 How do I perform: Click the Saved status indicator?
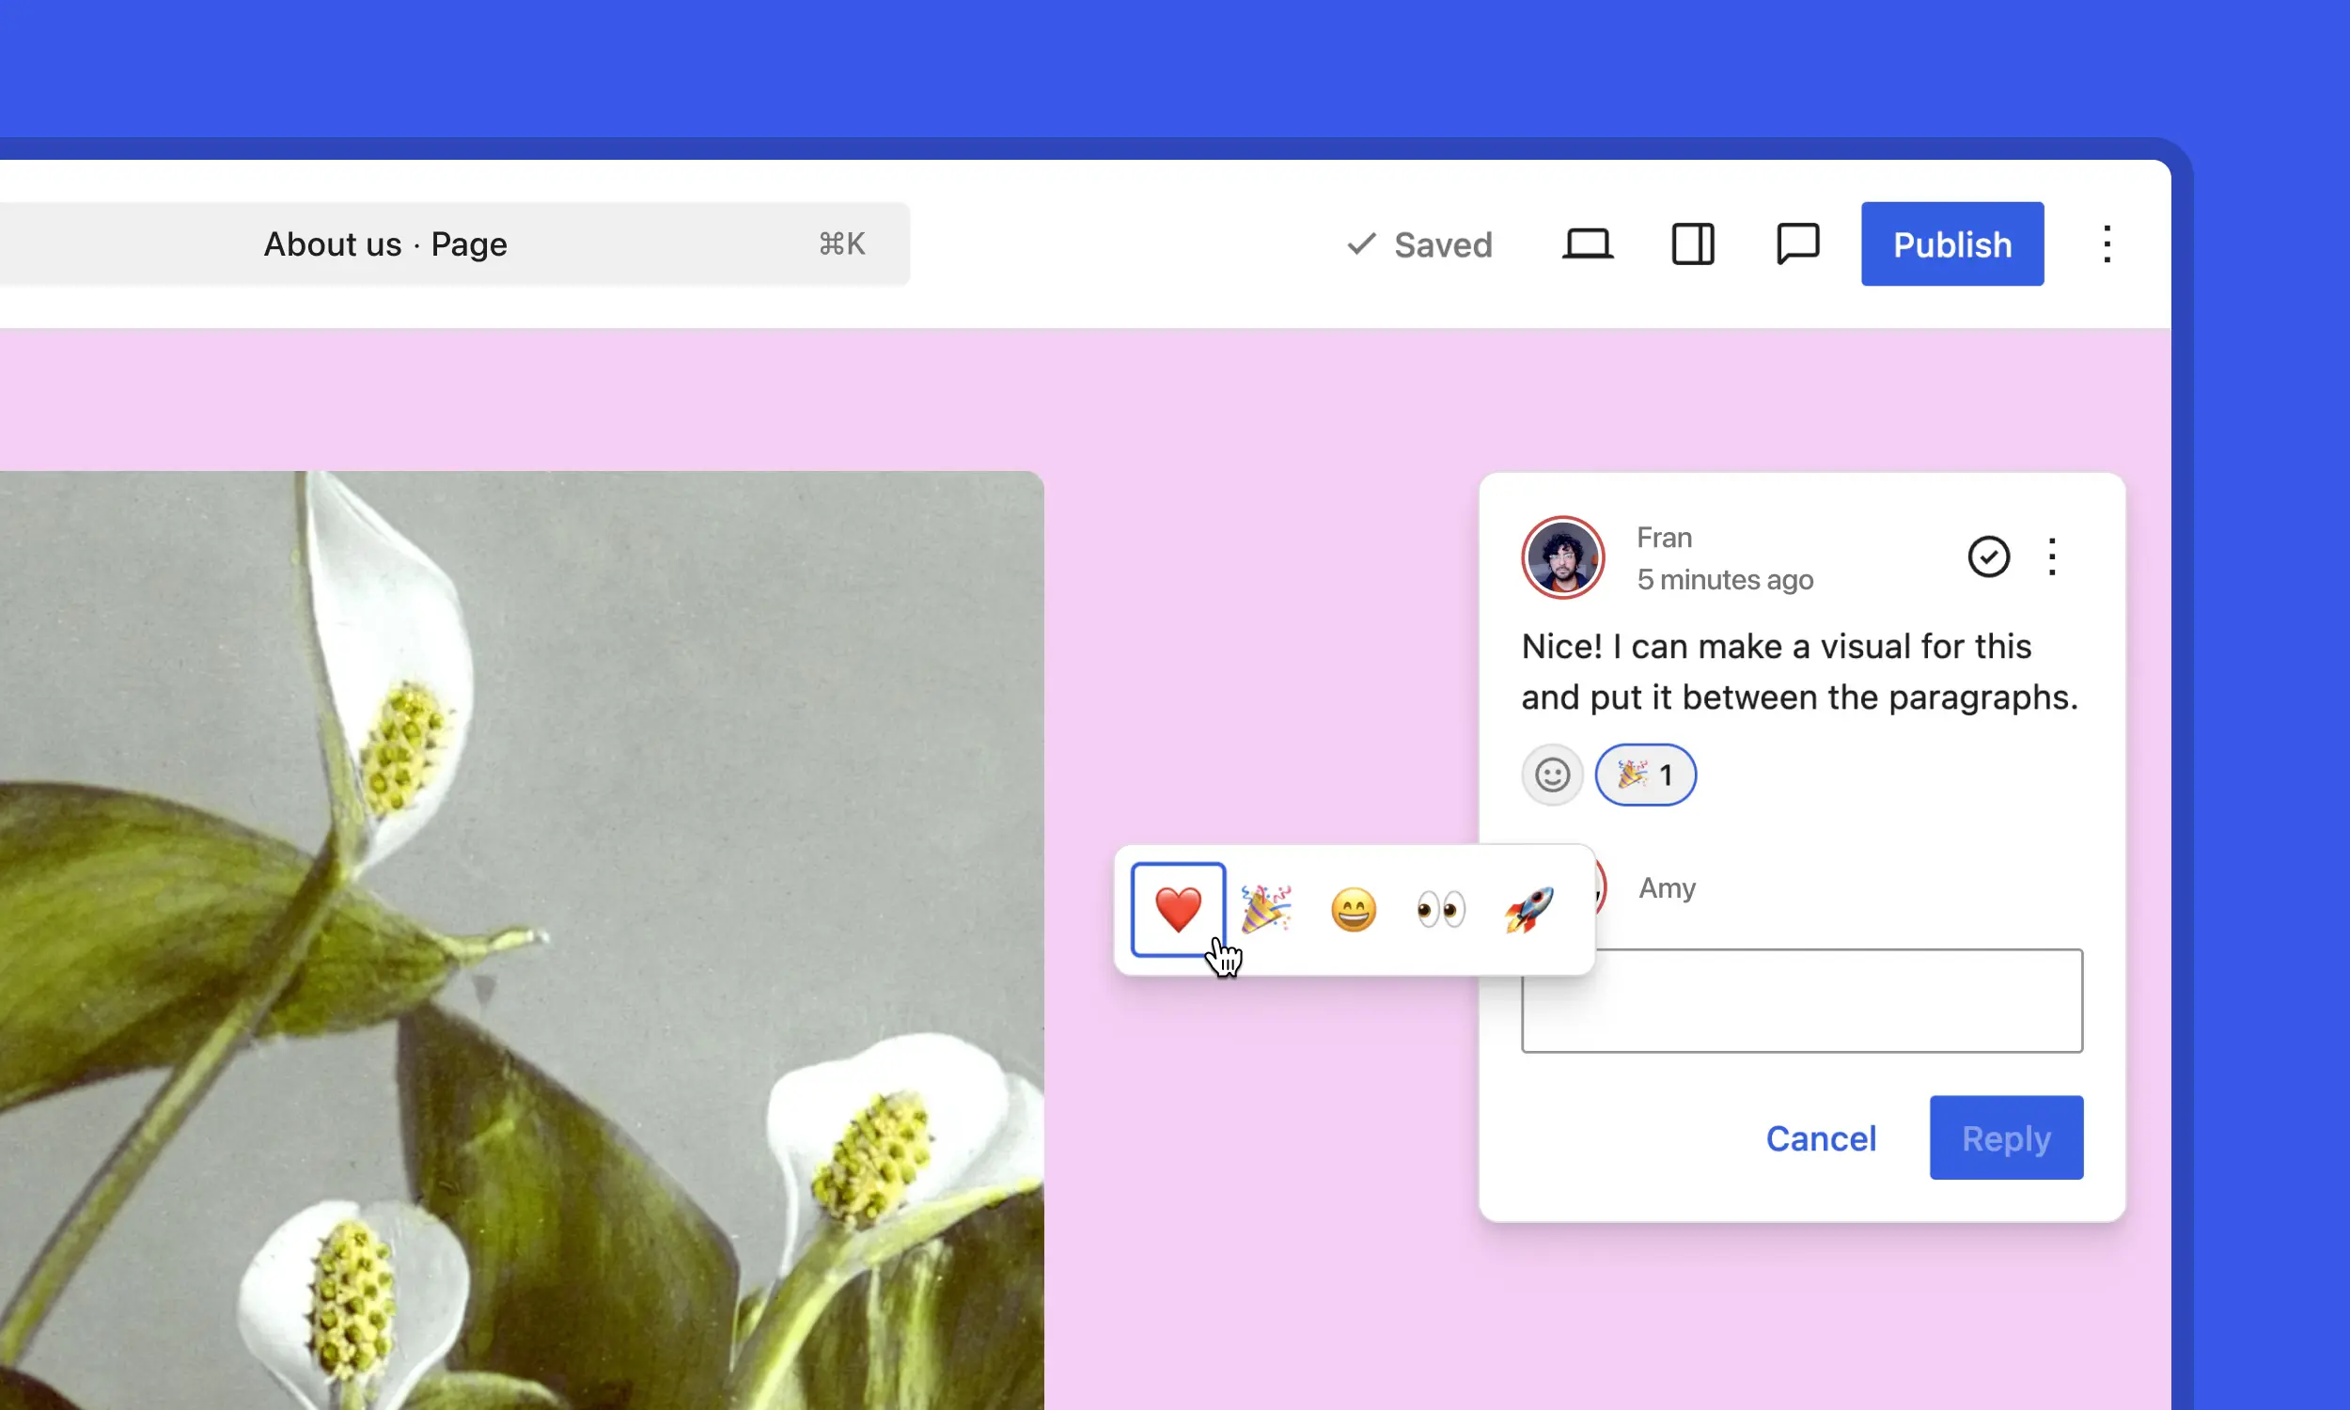coord(1420,244)
